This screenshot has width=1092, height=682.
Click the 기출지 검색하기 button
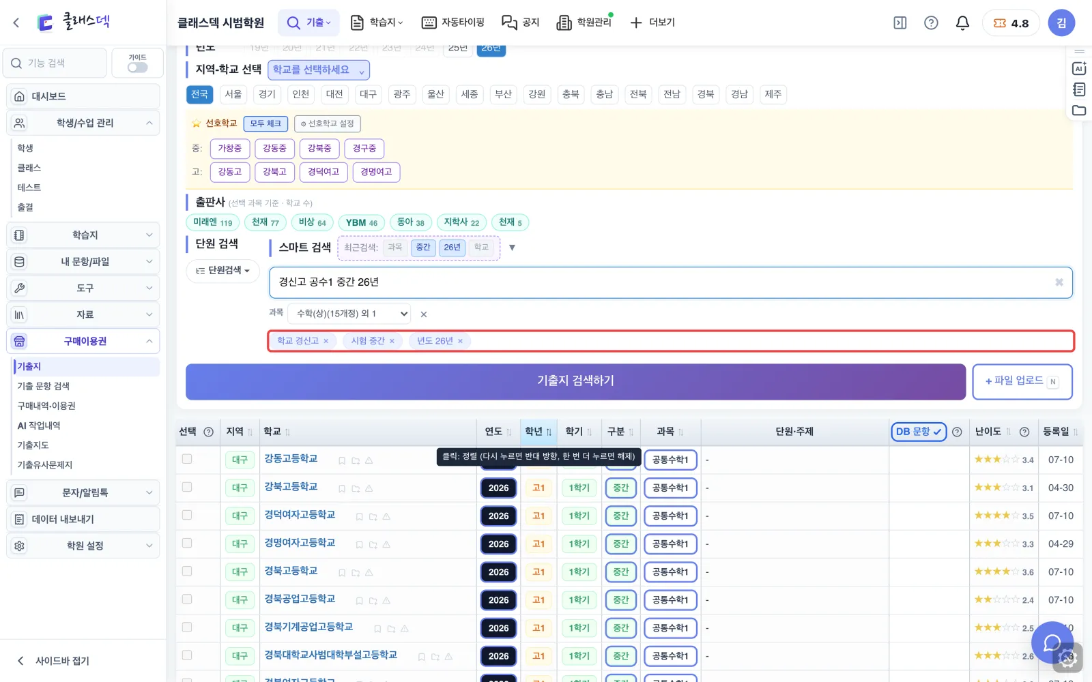click(x=575, y=381)
